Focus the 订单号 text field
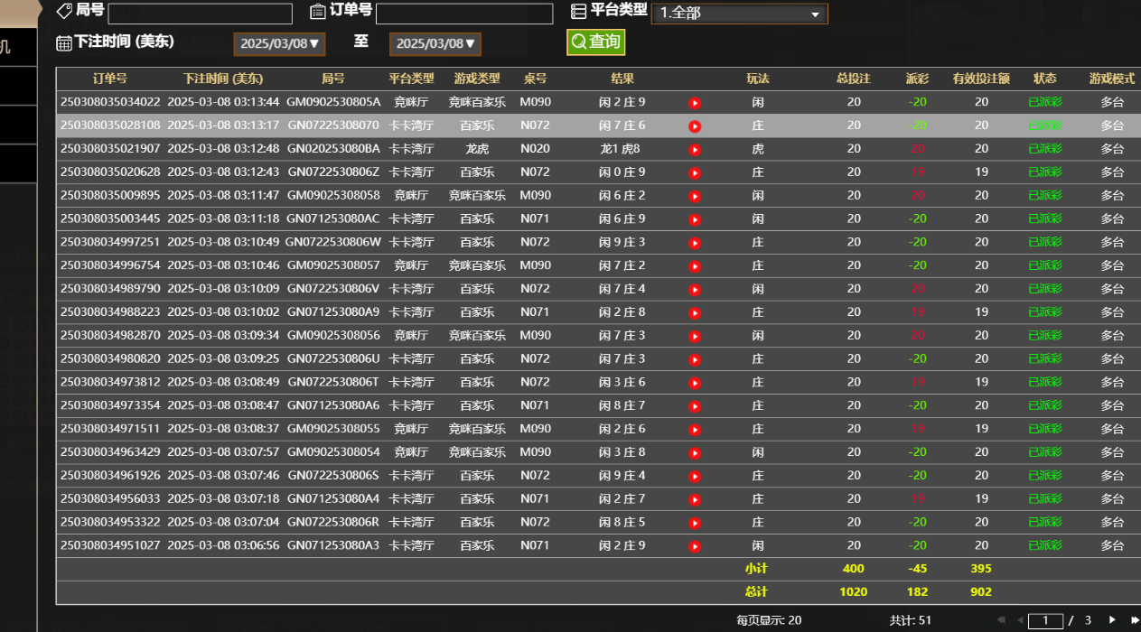The image size is (1141, 632). coord(463,14)
